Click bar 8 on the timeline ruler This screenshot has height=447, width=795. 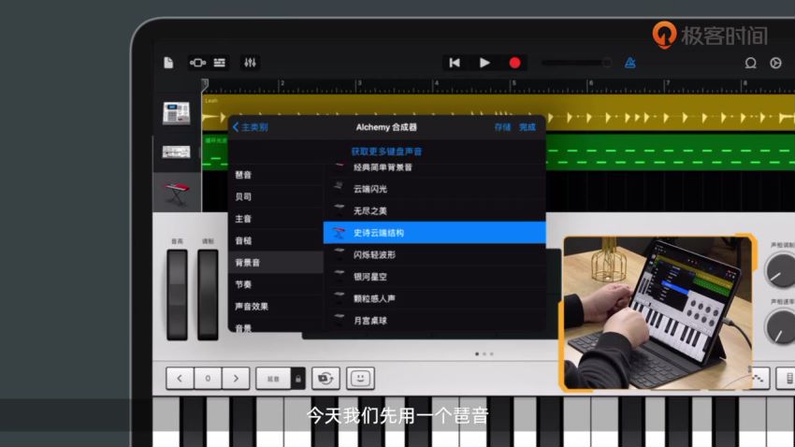[744, 83]
